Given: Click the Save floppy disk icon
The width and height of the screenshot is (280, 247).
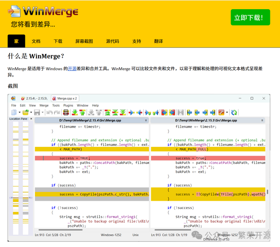Looking at the screenshot, I should (37, 112).
